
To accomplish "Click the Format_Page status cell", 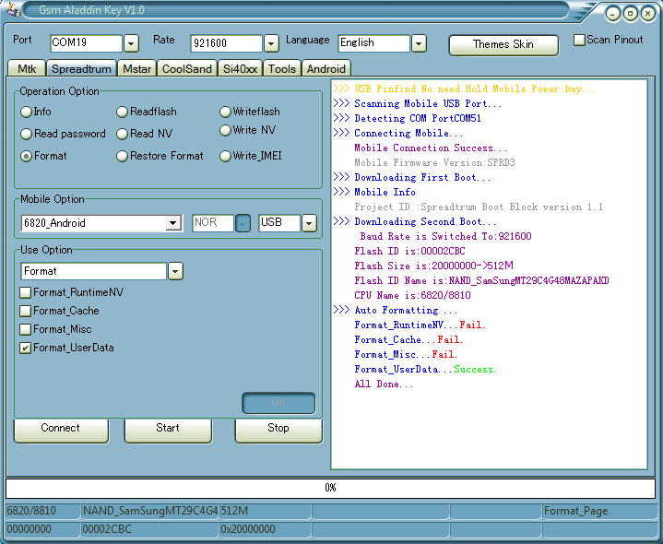I will pos(599,511).
